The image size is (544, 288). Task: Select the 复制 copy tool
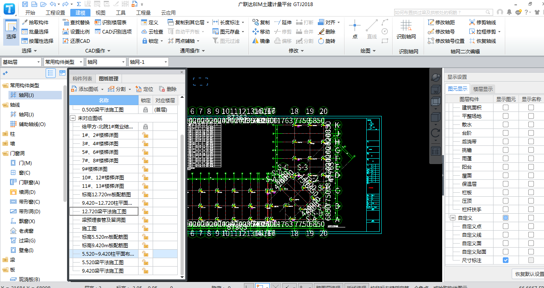point(261,22)
